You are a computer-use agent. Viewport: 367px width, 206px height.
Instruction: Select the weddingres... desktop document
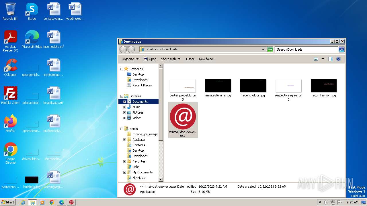(x=75, y=11)
